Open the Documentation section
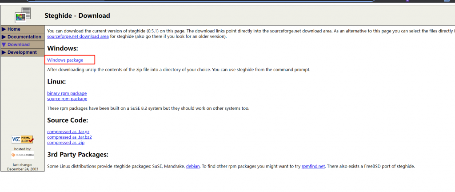The image size is (455, 192). click(x=24, y=37)
